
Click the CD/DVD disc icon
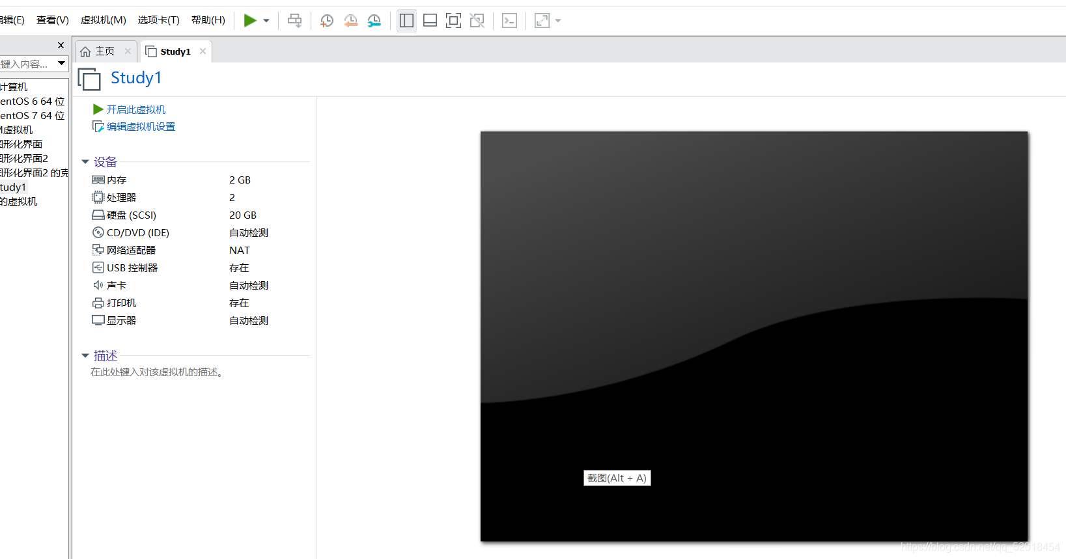click(98, 232)
